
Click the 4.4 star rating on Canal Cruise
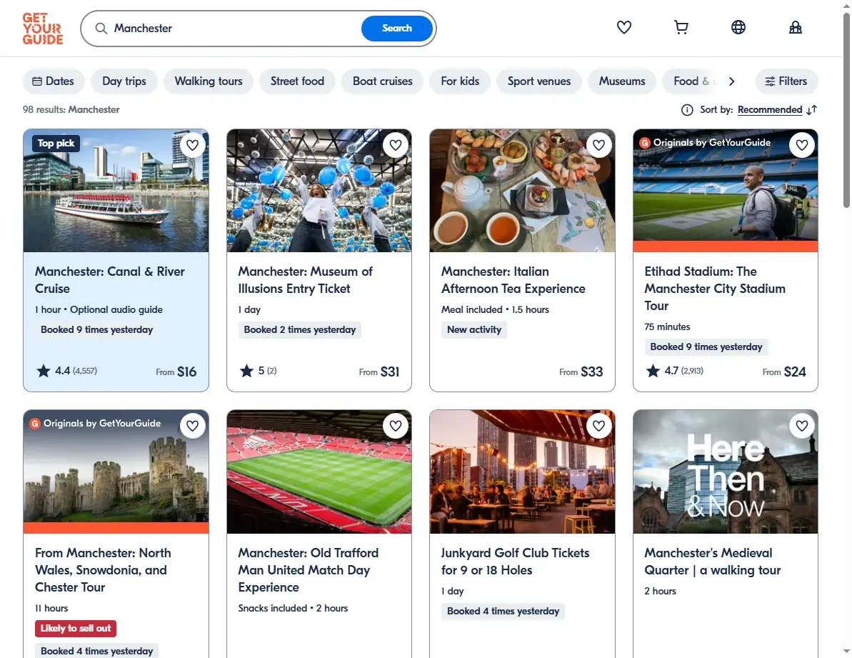tap(66, 371)
